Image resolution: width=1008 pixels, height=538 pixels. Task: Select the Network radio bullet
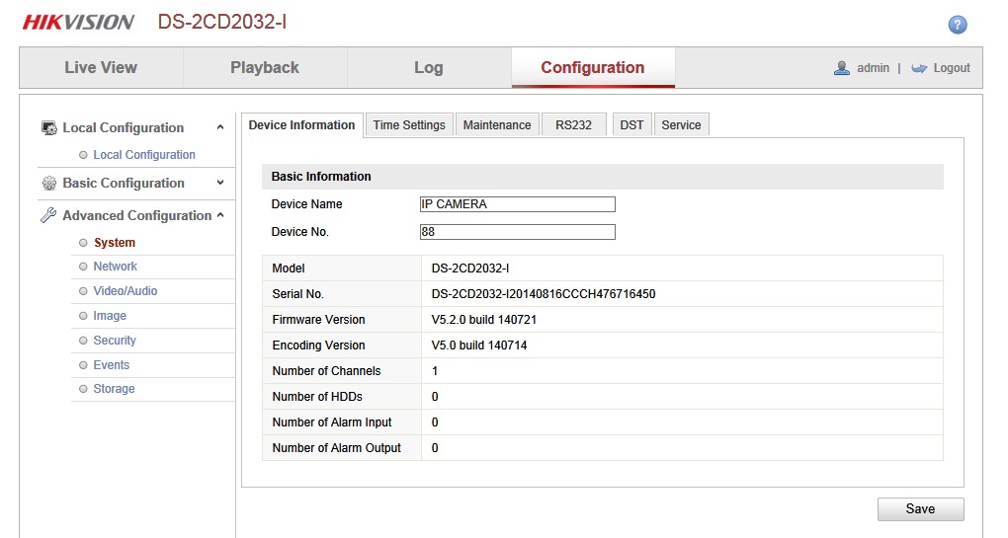(x=83, y=267)
